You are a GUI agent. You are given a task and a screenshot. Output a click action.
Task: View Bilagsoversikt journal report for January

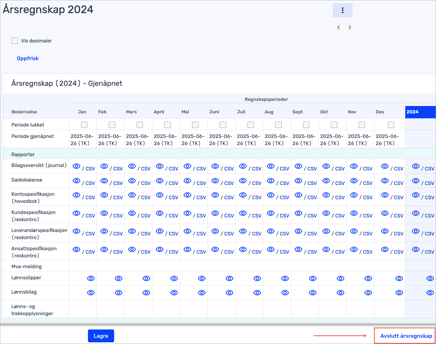click(x=76, y=166)
